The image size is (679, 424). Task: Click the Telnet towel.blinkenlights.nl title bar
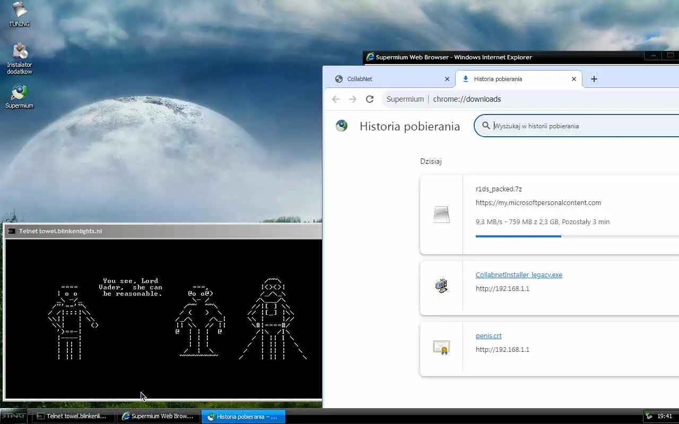coord(162,231)
